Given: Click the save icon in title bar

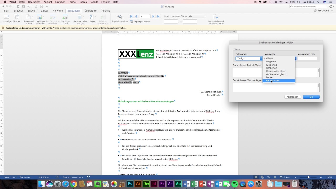Looking at the screenshot, I should click(x=23, y=6).
